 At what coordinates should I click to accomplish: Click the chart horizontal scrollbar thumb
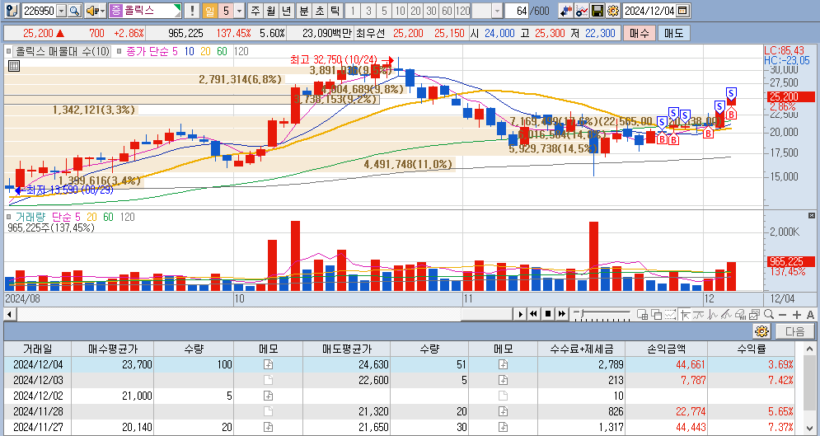(486, 314)
